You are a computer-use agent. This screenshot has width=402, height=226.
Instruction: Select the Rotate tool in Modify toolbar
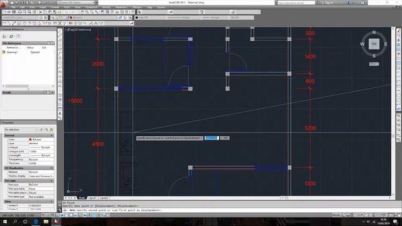tap(399, 58)
